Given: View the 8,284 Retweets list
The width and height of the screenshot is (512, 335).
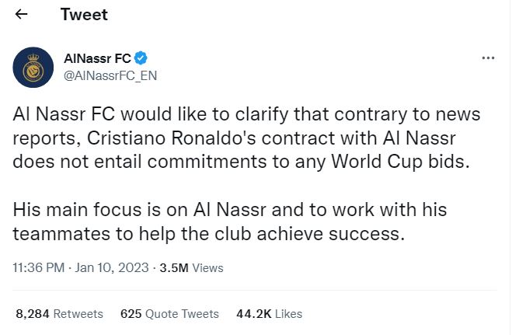Looking at the screenshot, I should (59, 314).
